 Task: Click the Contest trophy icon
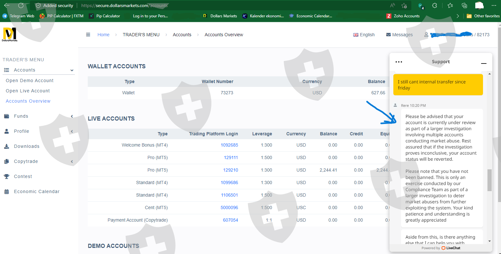6,176
